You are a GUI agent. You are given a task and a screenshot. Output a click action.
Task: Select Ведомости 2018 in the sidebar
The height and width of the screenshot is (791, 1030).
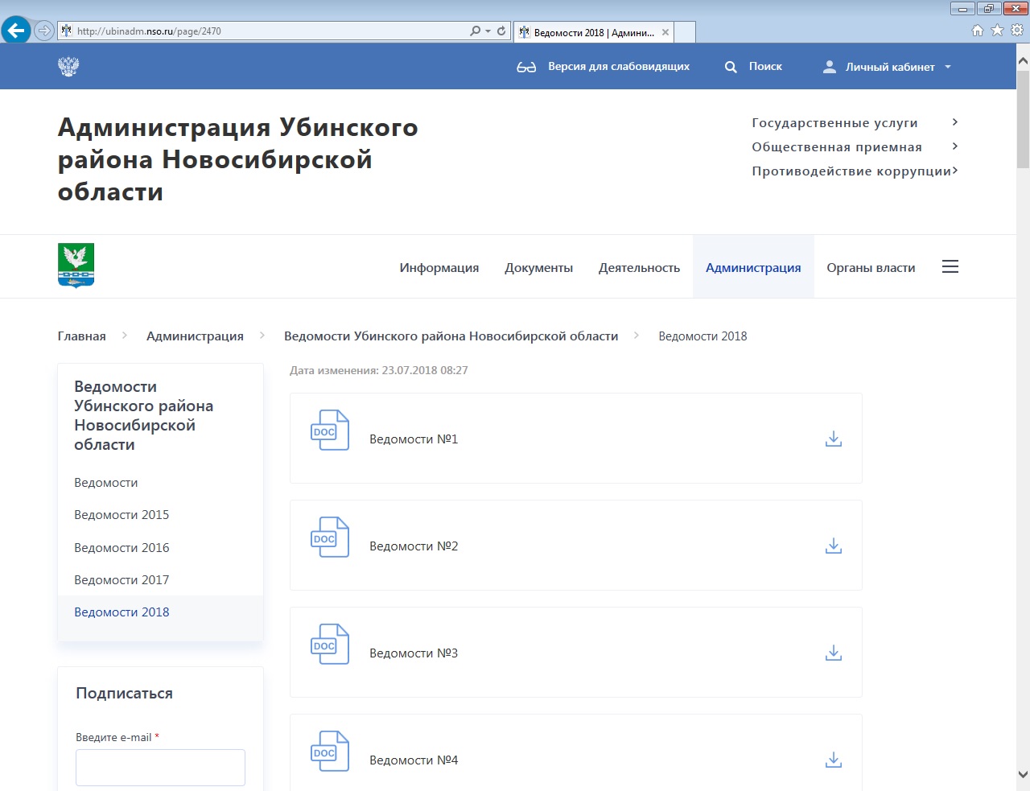pos(122,612)
